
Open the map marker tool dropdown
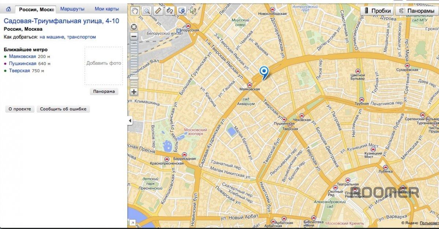181,11
